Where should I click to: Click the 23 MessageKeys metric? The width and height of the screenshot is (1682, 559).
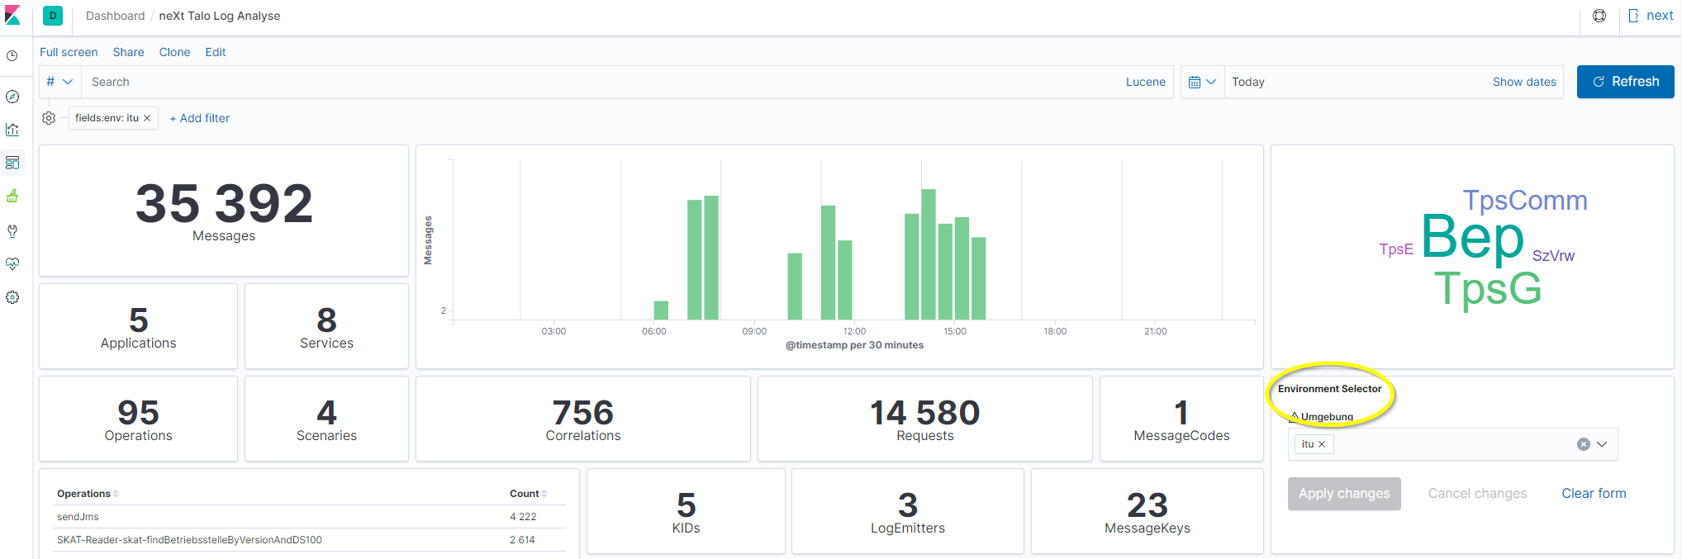click(1147, 512)
